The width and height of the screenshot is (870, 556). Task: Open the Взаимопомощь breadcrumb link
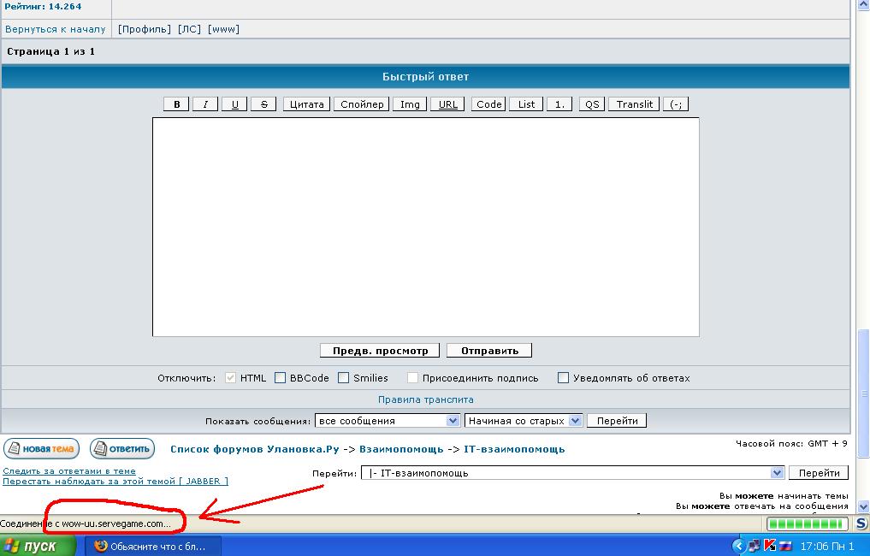pyautogui.click(x=401, y=449)
